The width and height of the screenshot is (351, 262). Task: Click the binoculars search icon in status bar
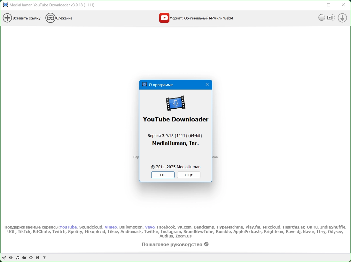[38, 258]
